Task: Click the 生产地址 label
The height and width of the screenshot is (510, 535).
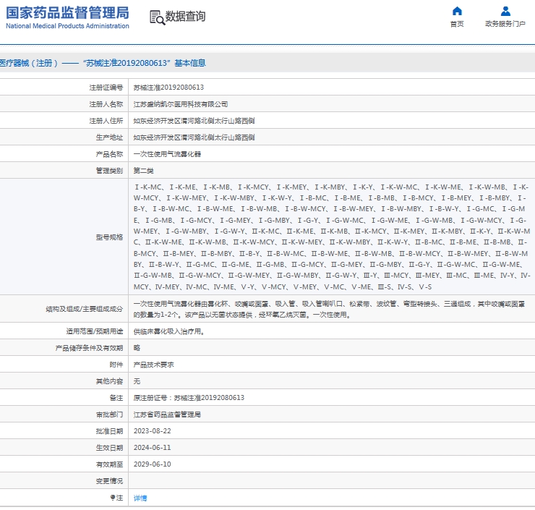Action: pos(109,137)
